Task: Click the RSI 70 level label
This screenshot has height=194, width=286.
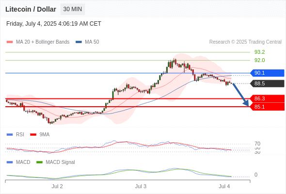Action: coord(257,144)
